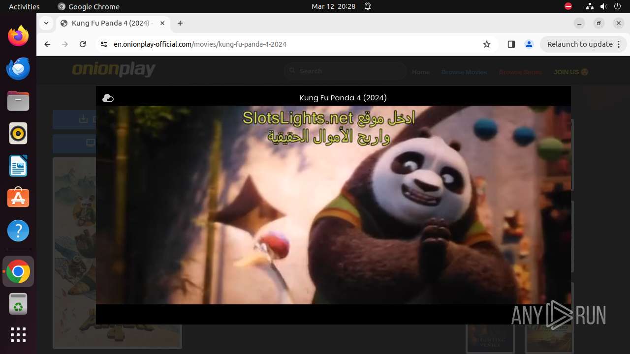This screenshot has height=354, width=630.
Task: Open the volume indicator in the system tray
Action: coord(604,6)
